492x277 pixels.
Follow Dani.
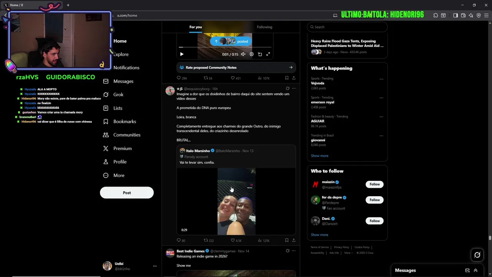pos(374,221)
